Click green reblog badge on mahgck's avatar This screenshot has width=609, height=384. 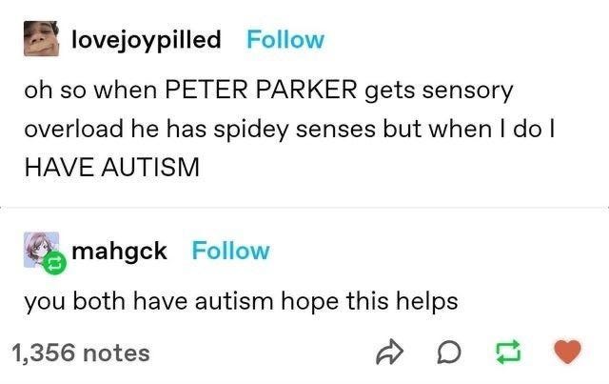[x=54, y=263]
